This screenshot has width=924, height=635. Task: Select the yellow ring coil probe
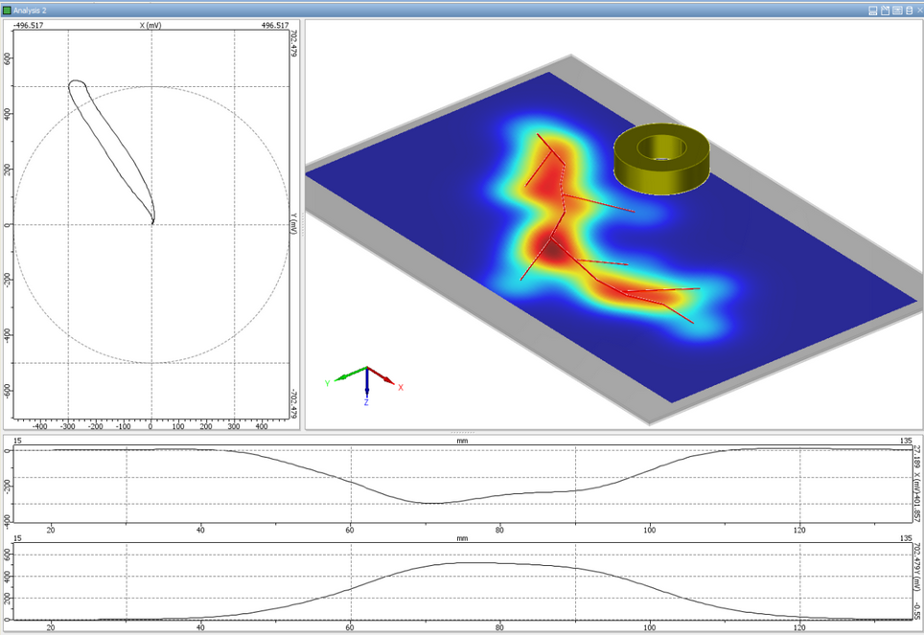[661, 158]
